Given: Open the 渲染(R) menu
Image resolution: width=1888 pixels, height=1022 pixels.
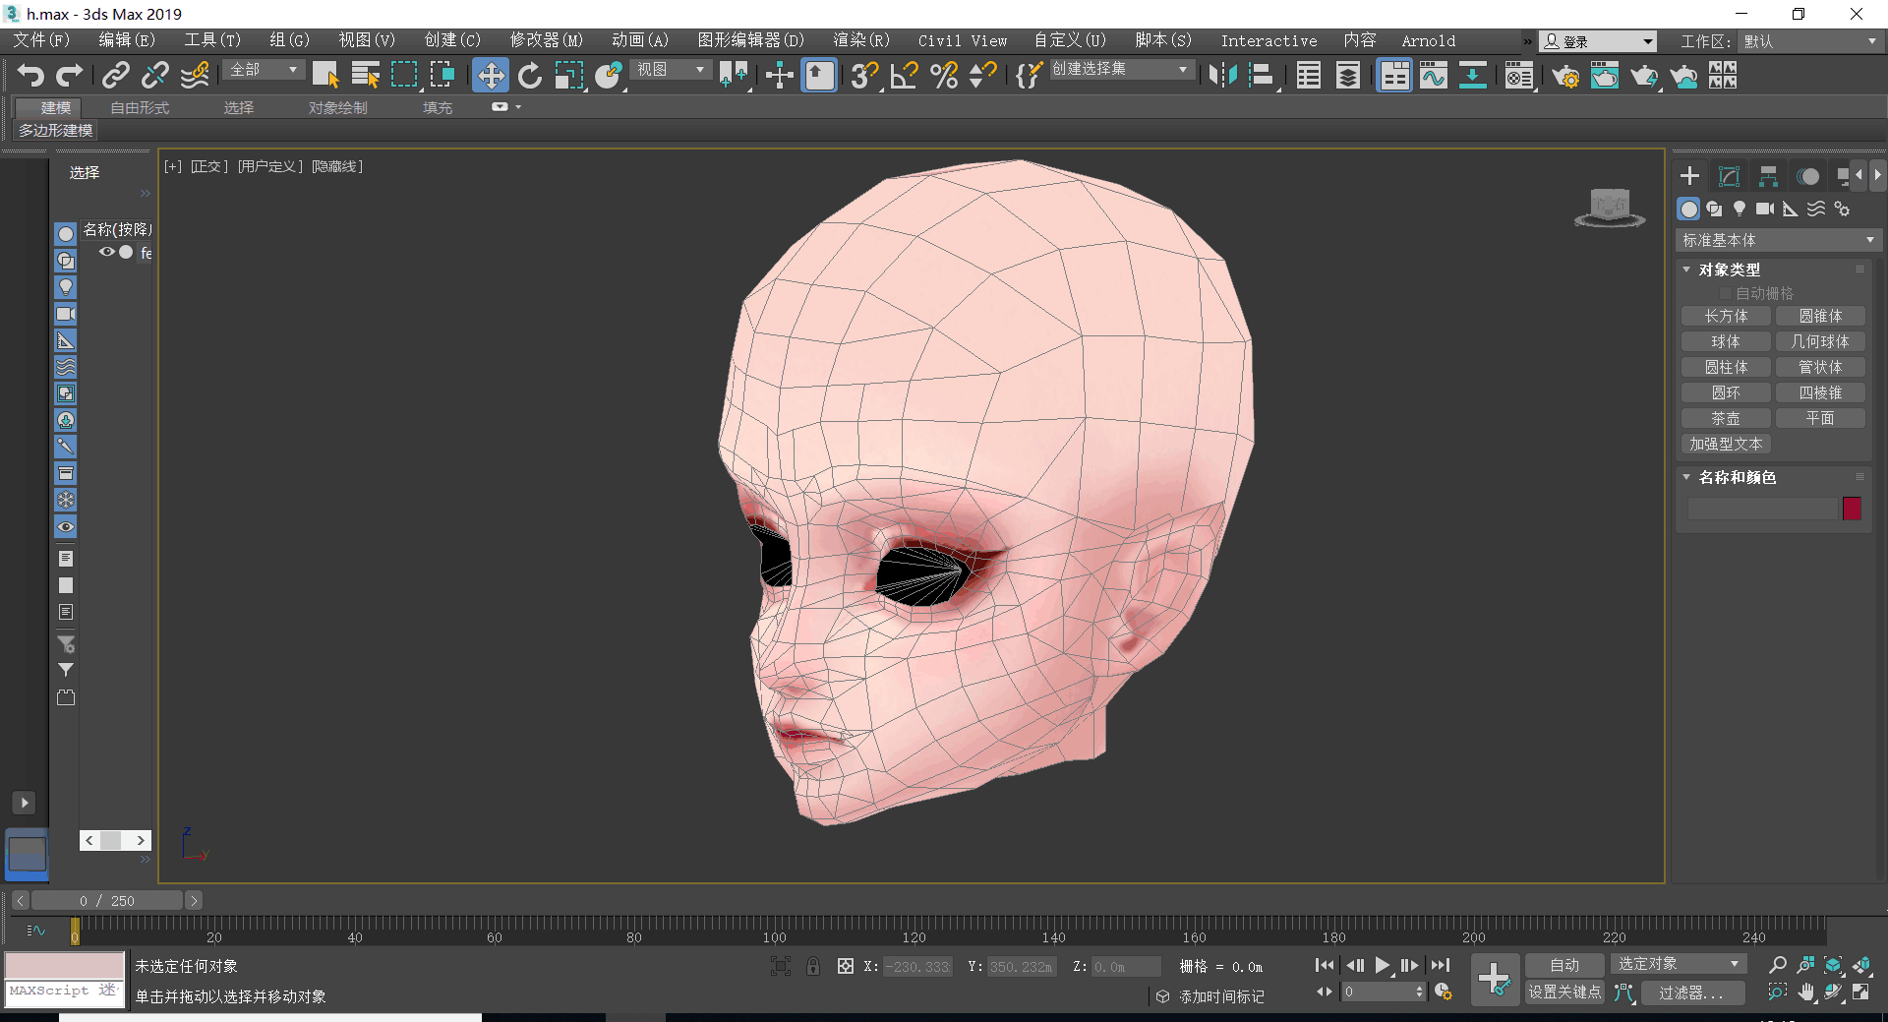Looking at the screenshot, I should tap(860, 40).
